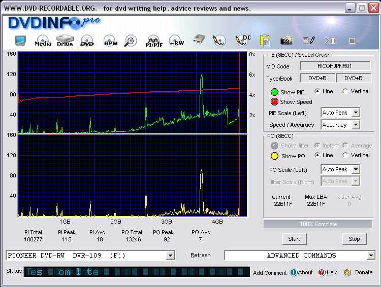
Task: Open the computer monitor system icon
Action: point(20,41)
